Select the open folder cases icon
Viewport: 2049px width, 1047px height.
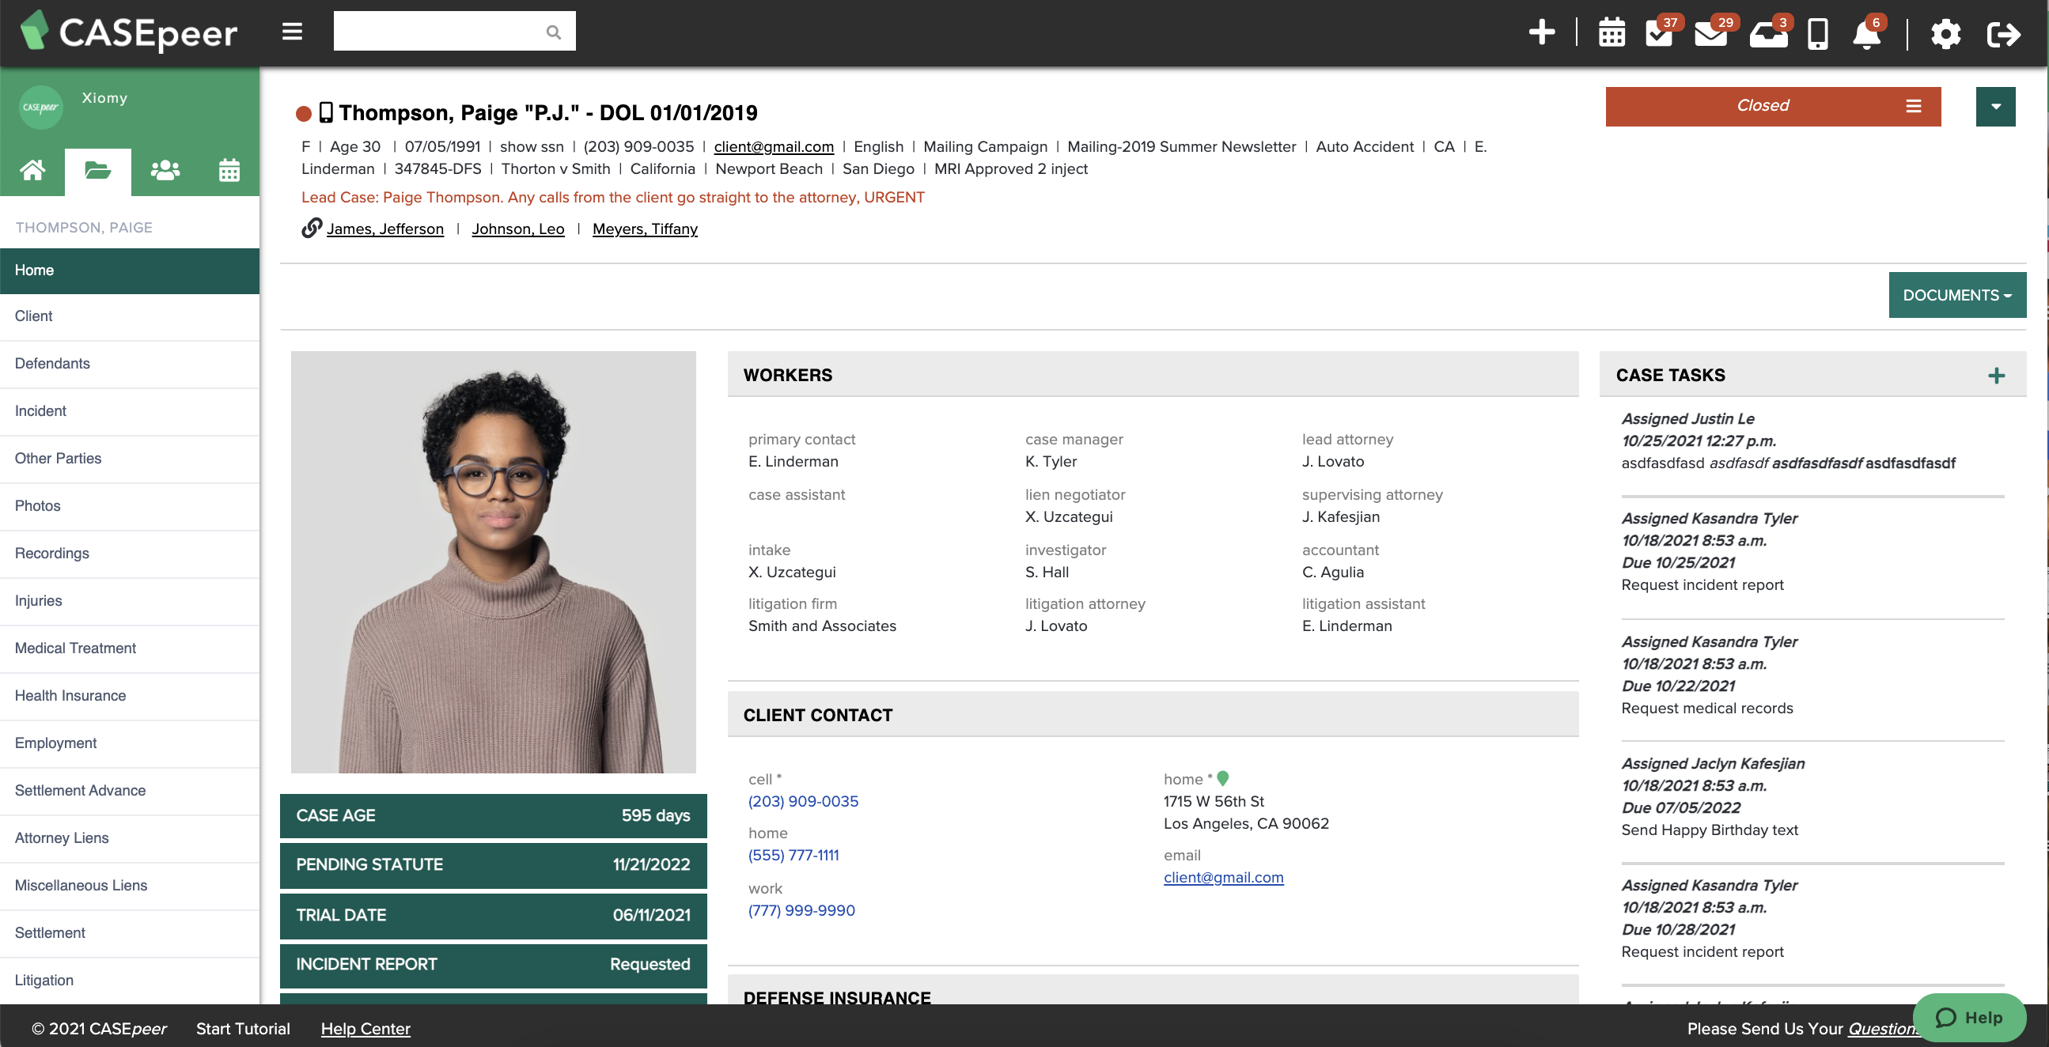coord(98,170)
